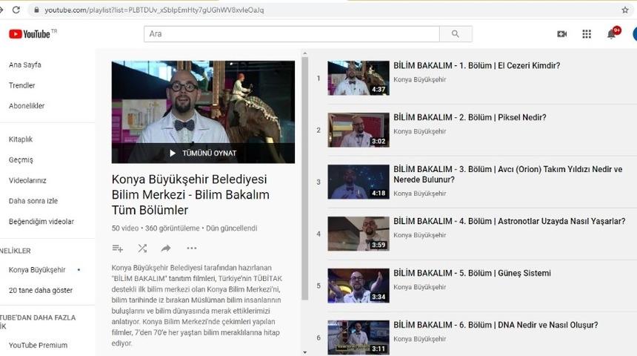The image size is (637, 356).
Task: Click the search magnifier button
Action: (x=456, y=34)
